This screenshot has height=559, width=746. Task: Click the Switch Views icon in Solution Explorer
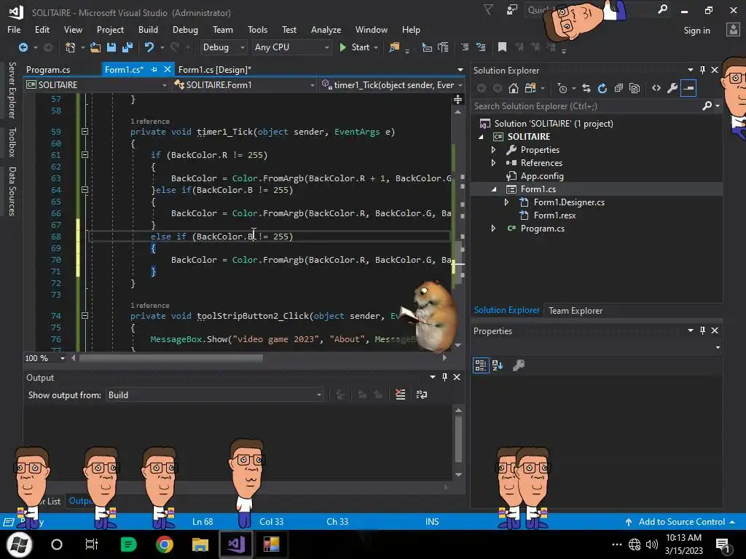point(530,88)
